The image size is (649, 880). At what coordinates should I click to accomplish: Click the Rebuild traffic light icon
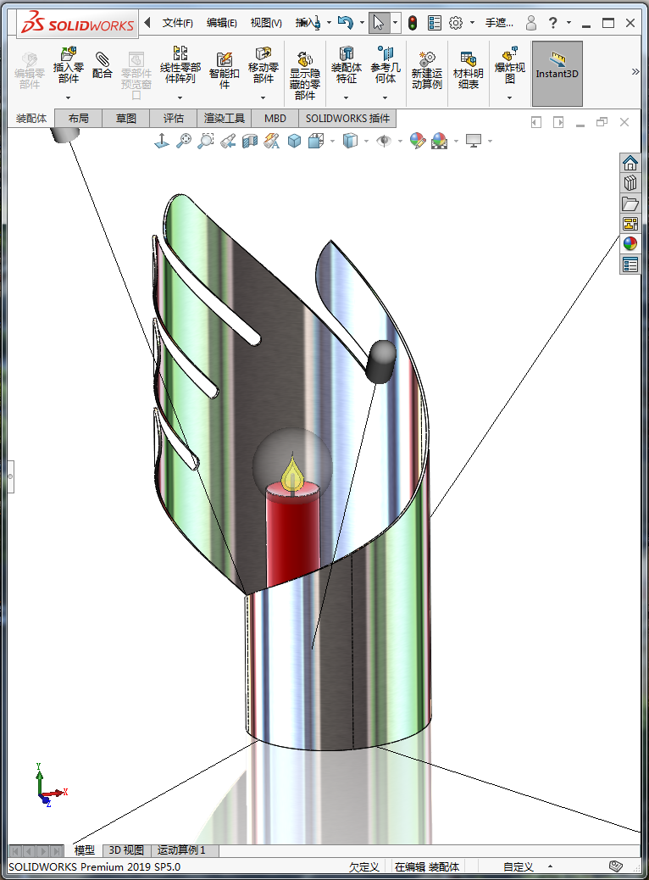(x=413, y=23)
